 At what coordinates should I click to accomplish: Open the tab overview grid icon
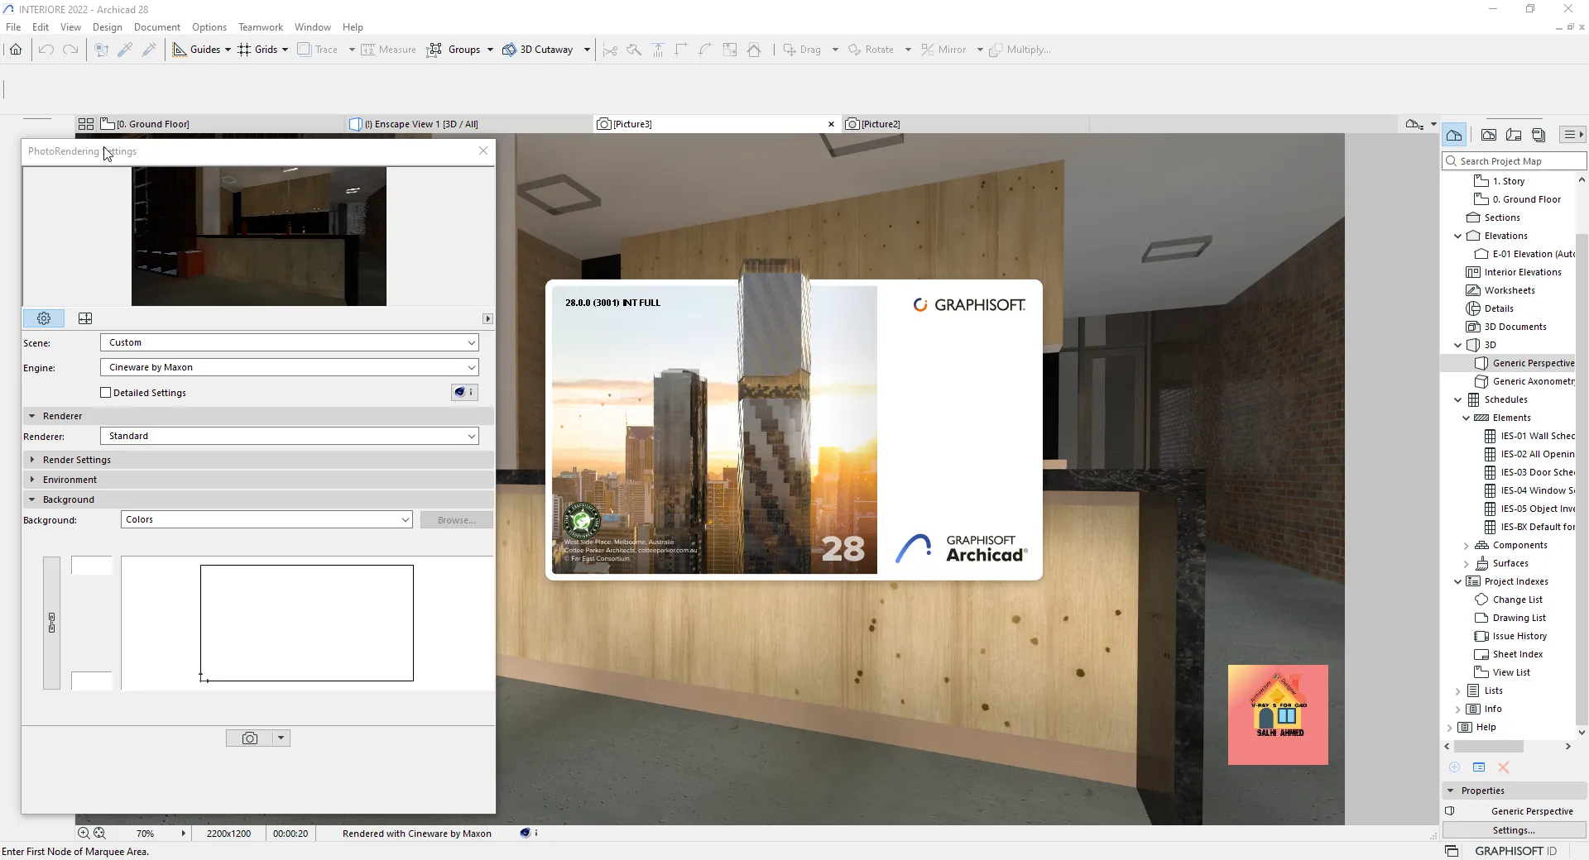point(86,124)
